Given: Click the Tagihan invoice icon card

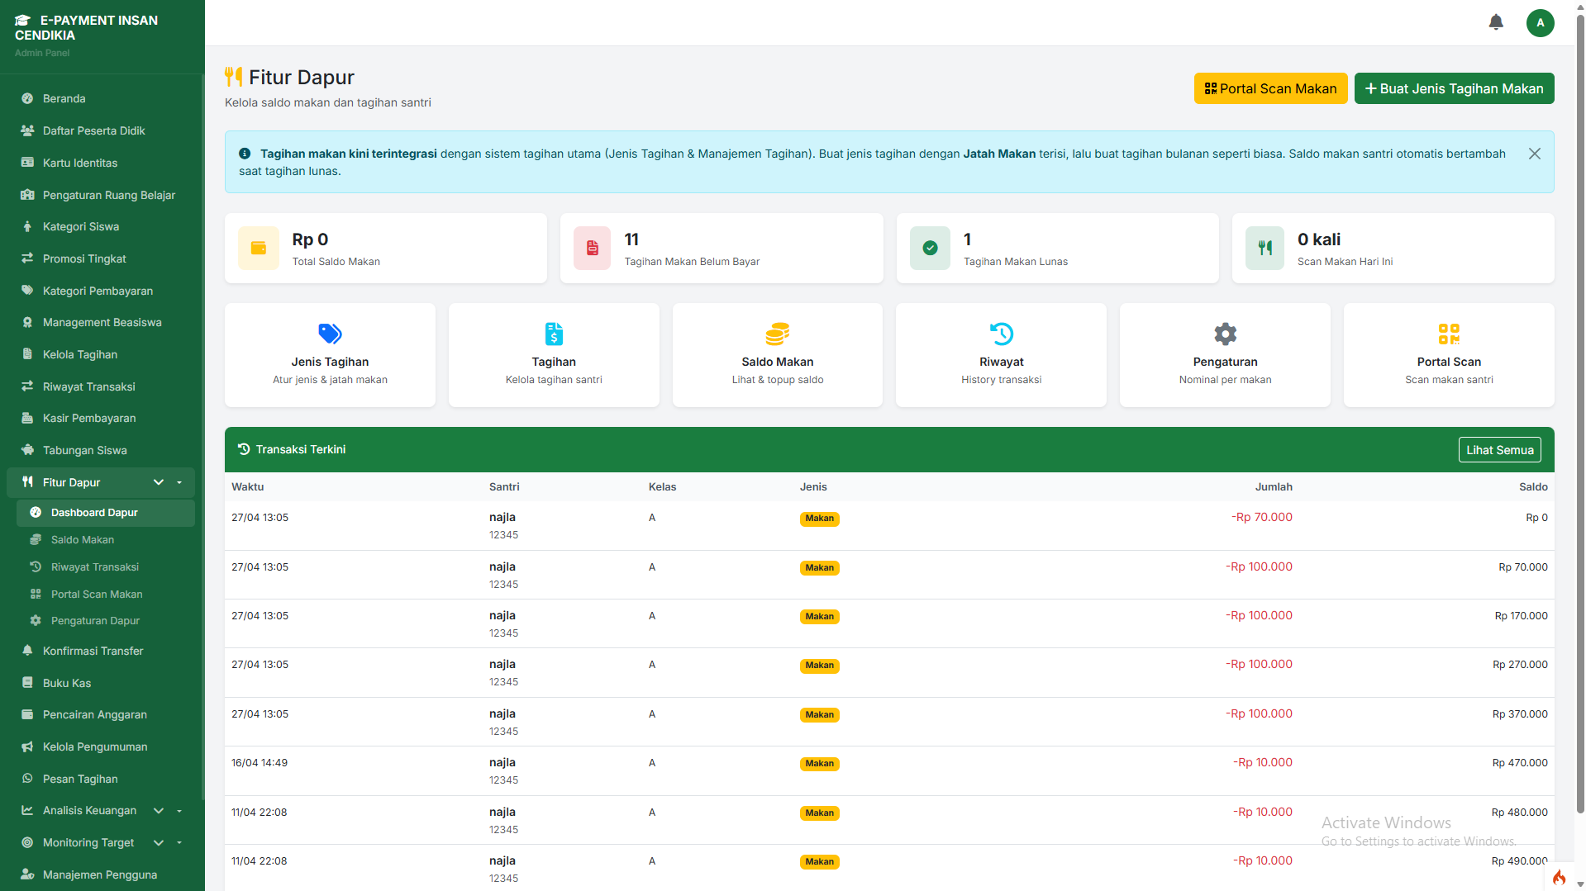Looking at the screenshot, I should tap(554, 355).
